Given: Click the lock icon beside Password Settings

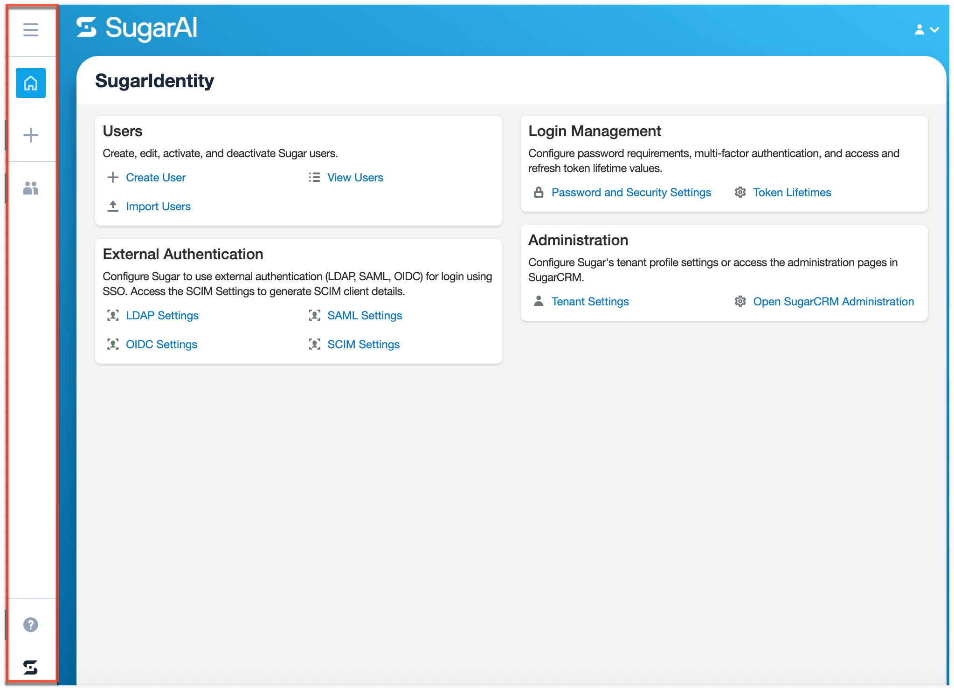Looking at the screenshot, I should pyautogui.click(x=539, y=192).
